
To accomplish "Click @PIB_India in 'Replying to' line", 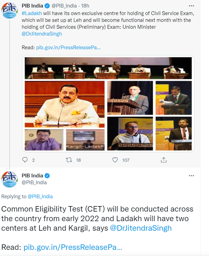I will tap(40, 197).
